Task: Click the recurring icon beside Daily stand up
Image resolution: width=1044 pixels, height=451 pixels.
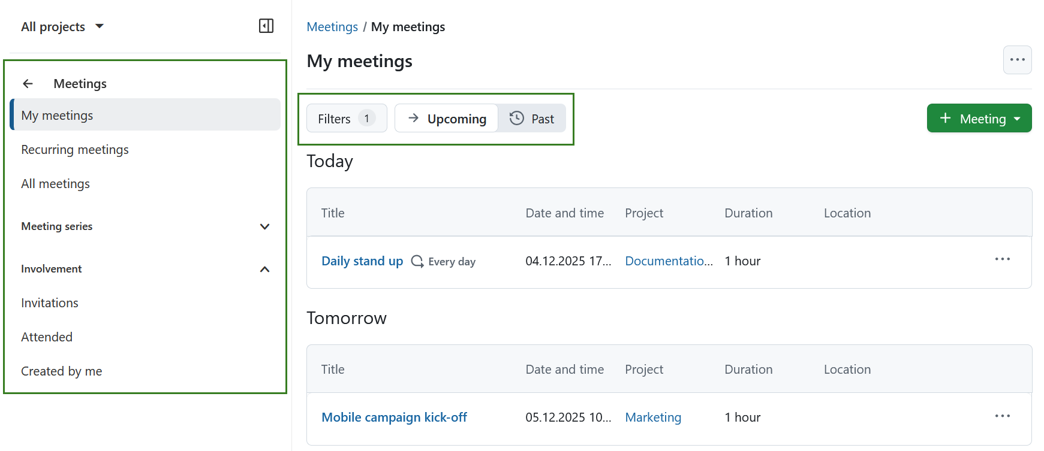Action: coord(417,261)
